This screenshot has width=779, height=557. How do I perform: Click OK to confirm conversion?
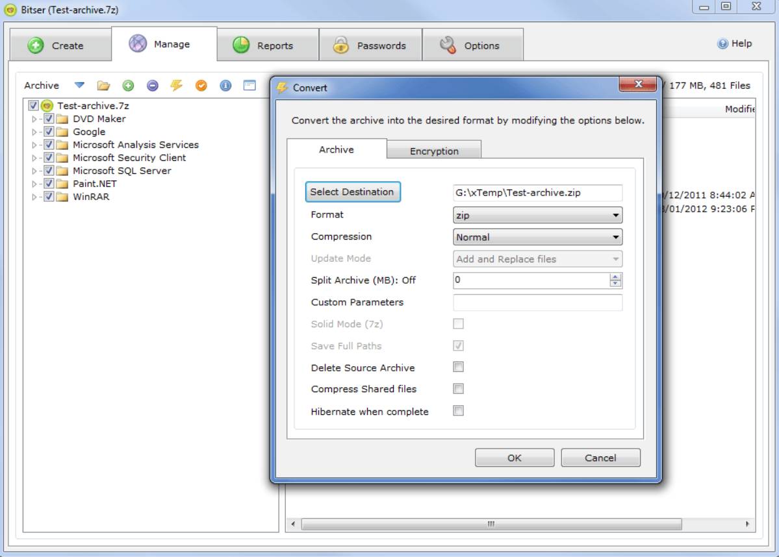[514, 458]
